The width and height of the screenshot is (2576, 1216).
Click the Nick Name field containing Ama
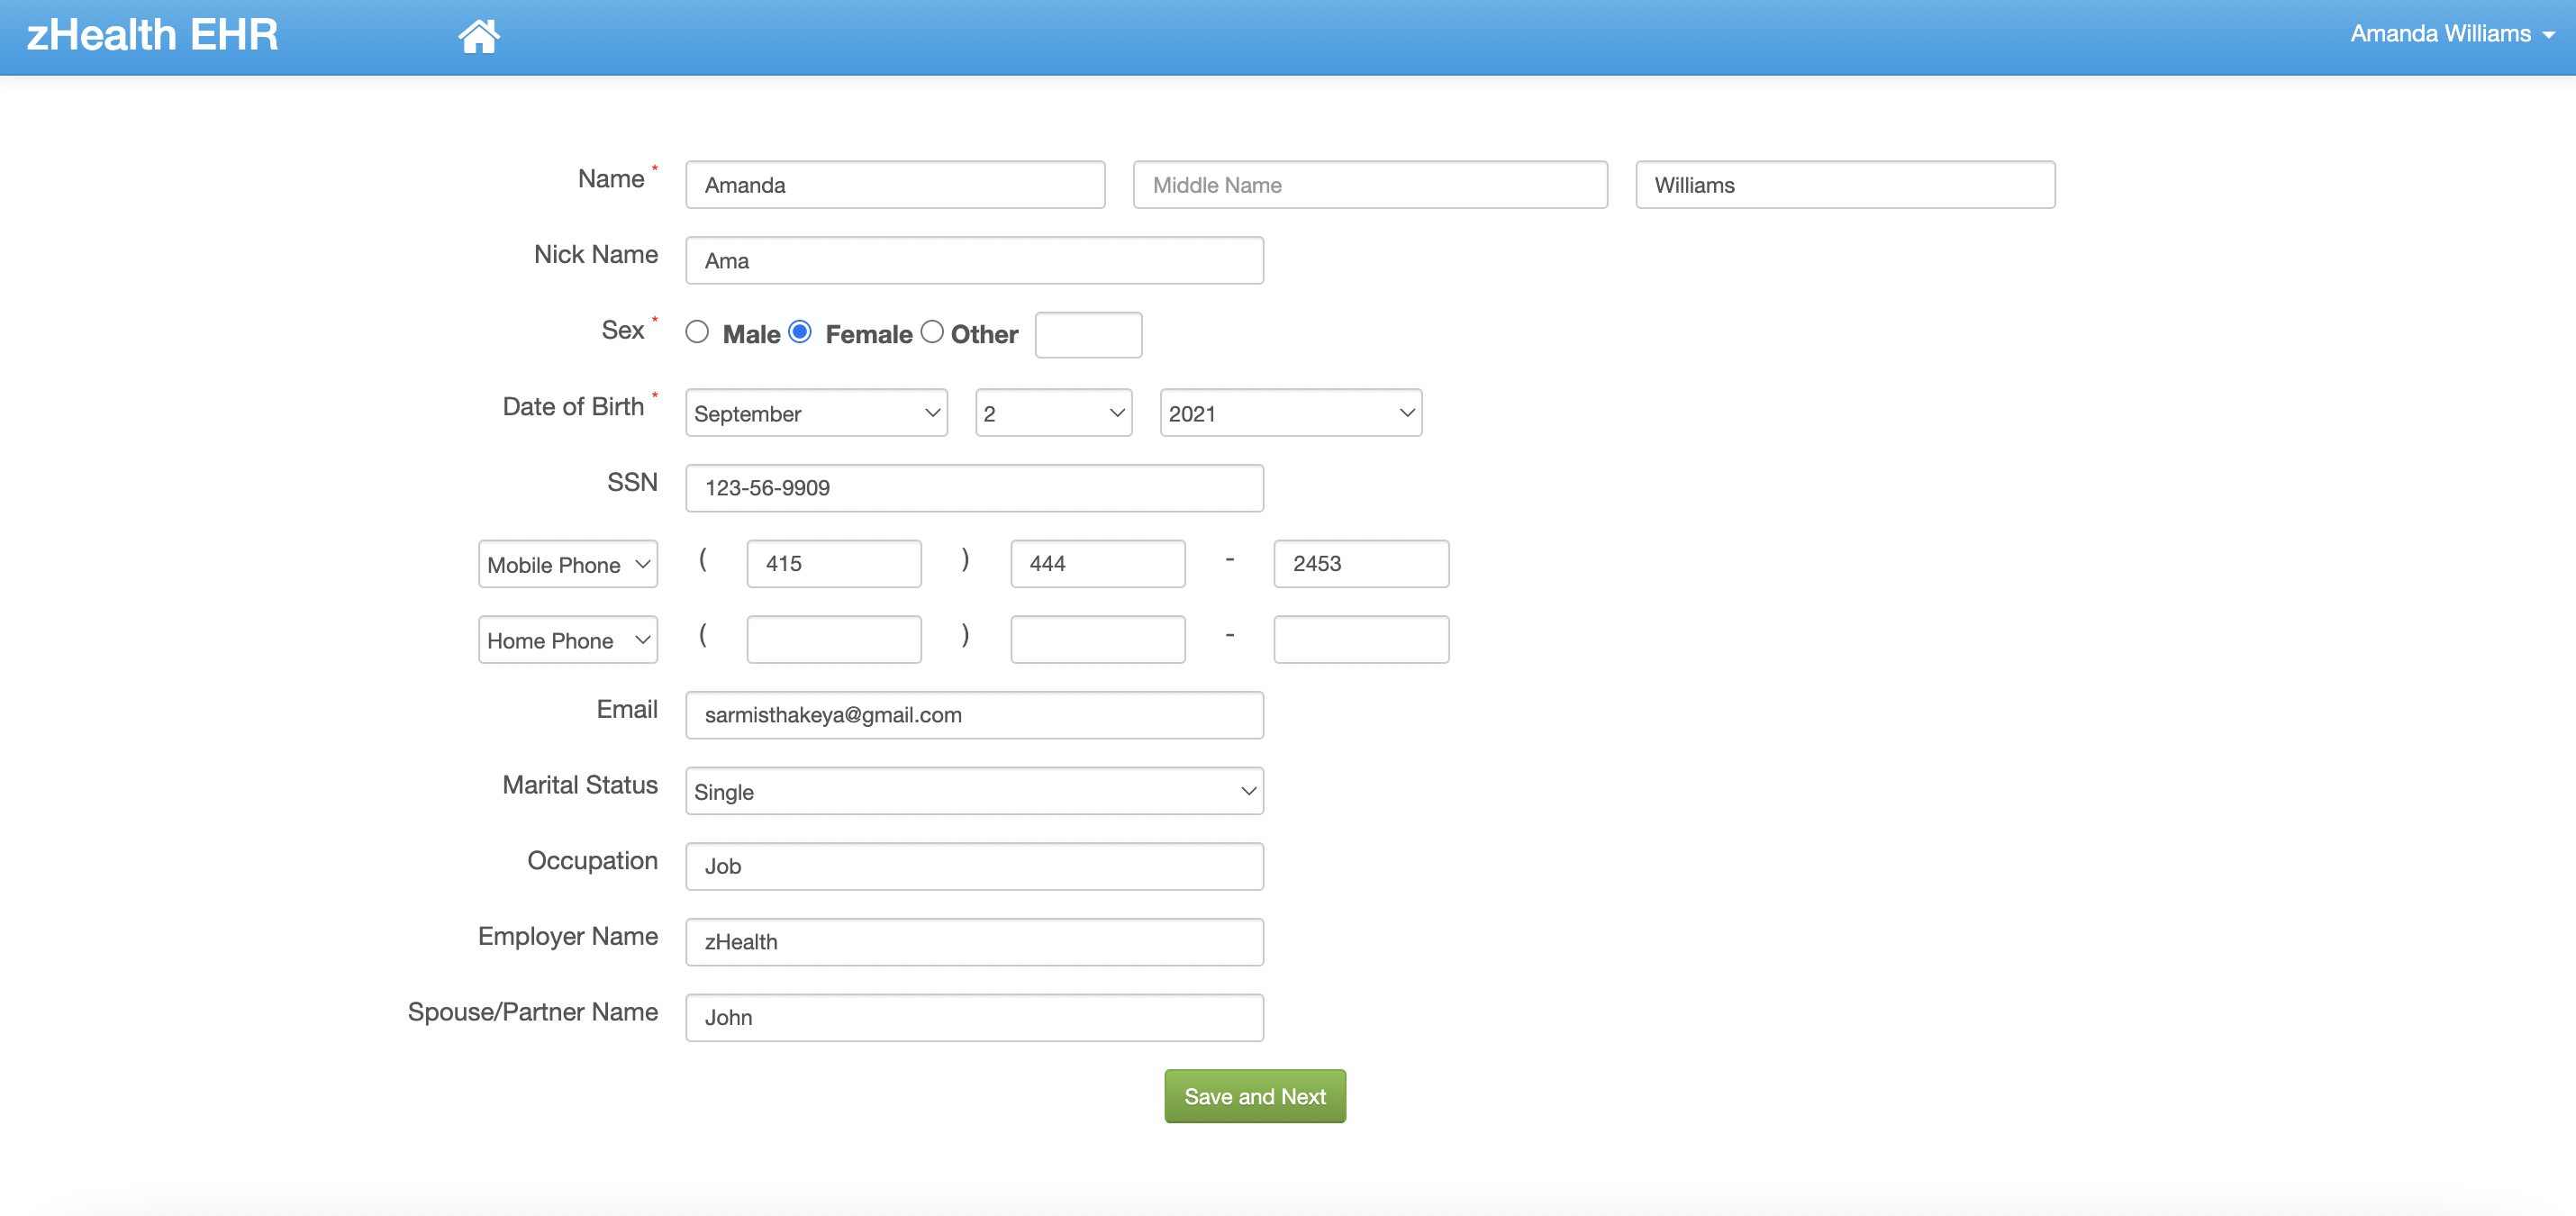(974, 261)
